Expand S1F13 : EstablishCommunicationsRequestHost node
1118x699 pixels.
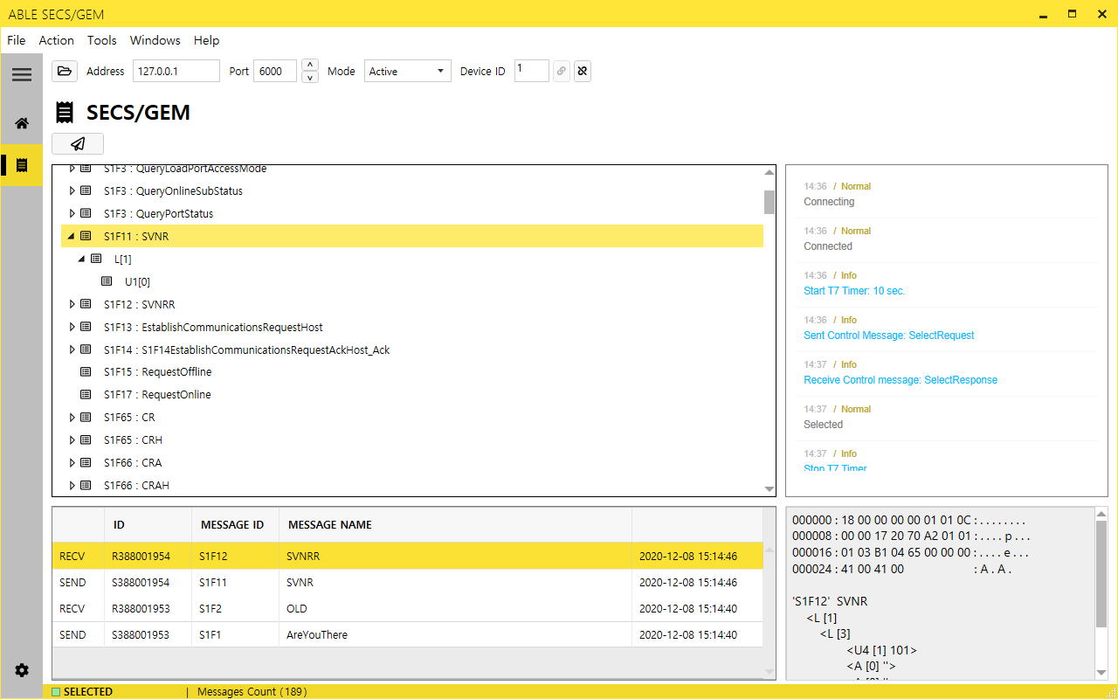click(72, 327)
